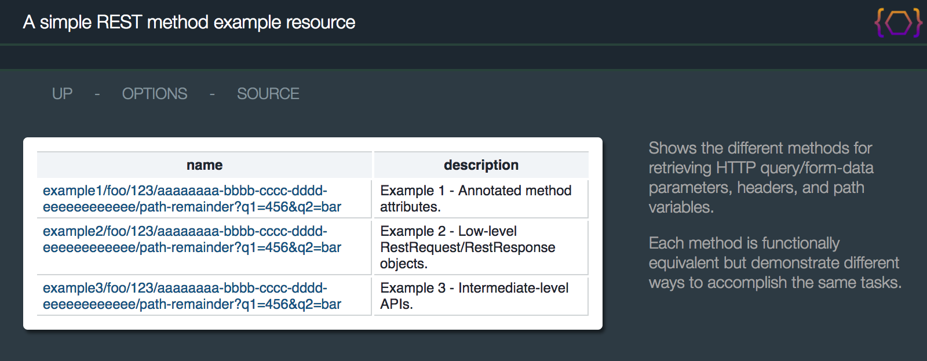Follow the example2 path-remainder link
The image size is (927, 361).
pos(192,239)
